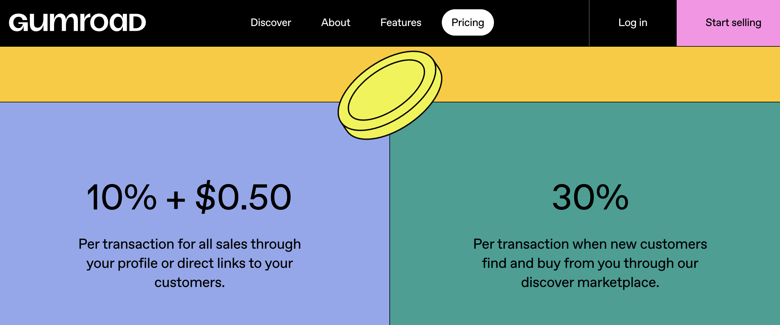Click "Per transaction for all sales through" line

(190, 244)
